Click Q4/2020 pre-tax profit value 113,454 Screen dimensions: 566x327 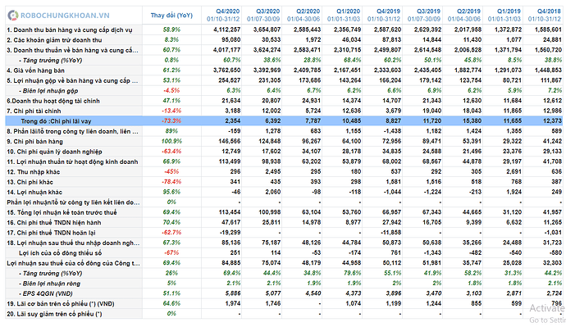click(x=229, y=212)
